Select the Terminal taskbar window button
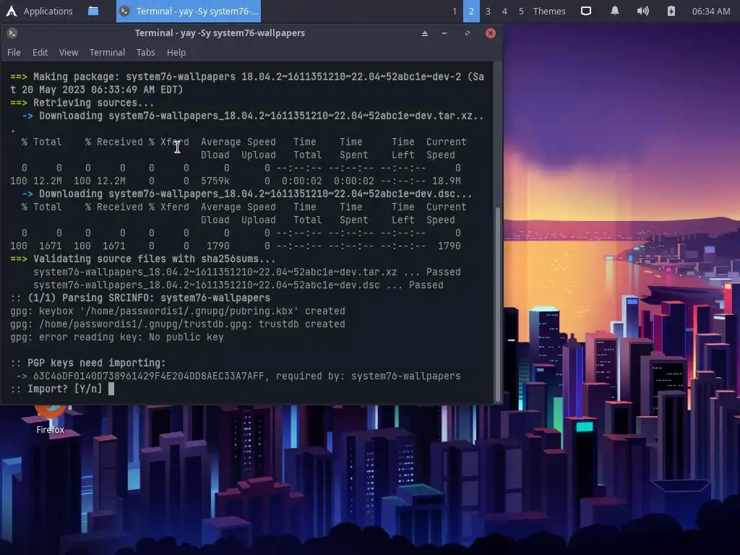This screenshot has width=740, height=555. click(x=189, y=11)
